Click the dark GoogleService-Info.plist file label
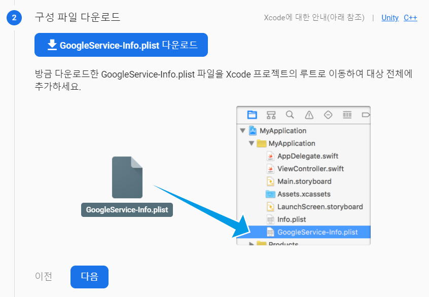This screenshot has width=429, height=297. click(127, 210)
